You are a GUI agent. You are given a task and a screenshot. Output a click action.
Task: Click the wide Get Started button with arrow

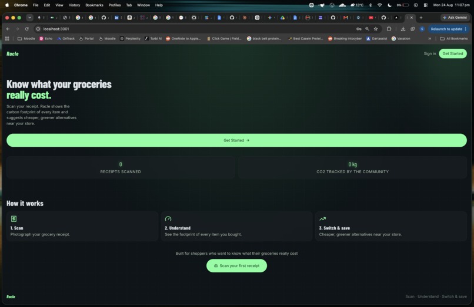point(236,140)
